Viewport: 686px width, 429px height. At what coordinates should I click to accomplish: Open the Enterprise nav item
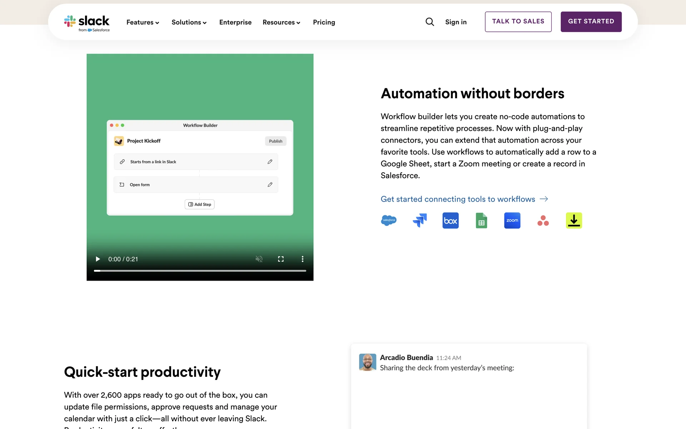(x=235, y=22)
